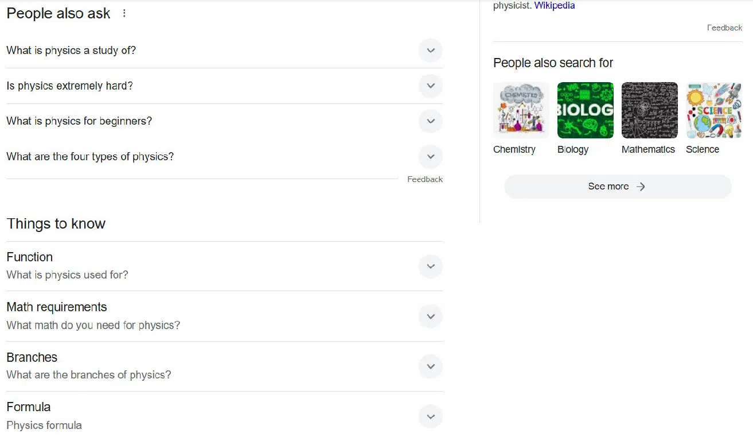Open the Mathematics thumbnail image

click(650, 110)
